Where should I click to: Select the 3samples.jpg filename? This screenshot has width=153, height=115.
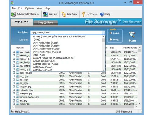tap(26, 94)
